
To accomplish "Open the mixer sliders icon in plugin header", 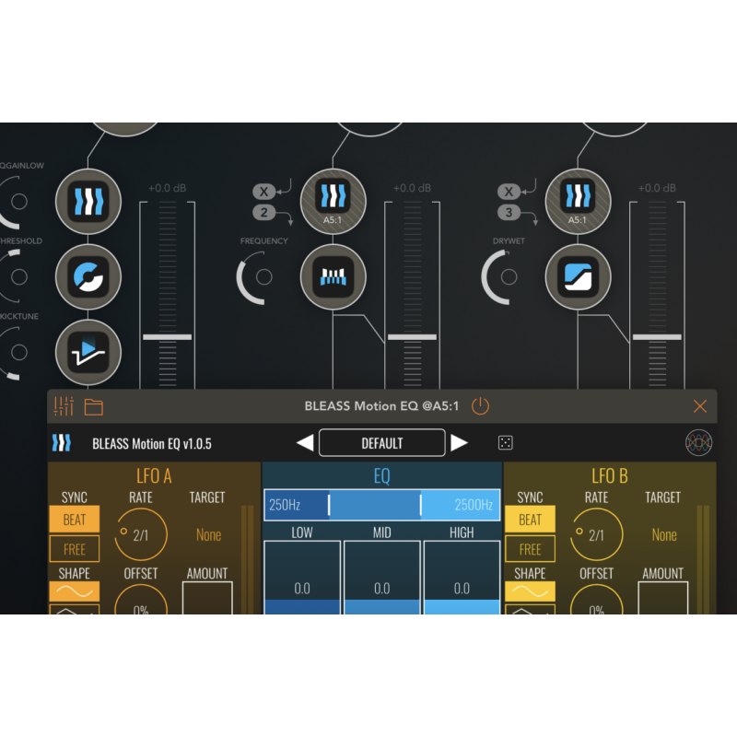I will (64, 406).
